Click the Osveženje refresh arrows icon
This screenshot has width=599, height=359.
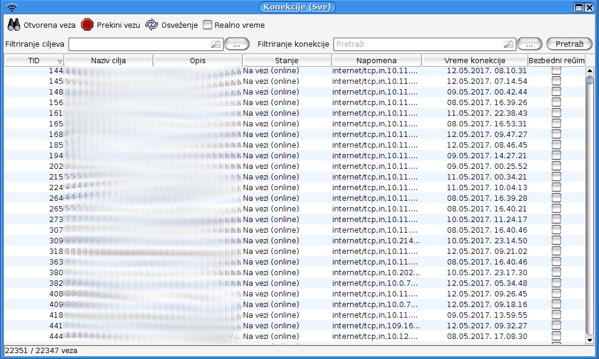coord(152,25)
